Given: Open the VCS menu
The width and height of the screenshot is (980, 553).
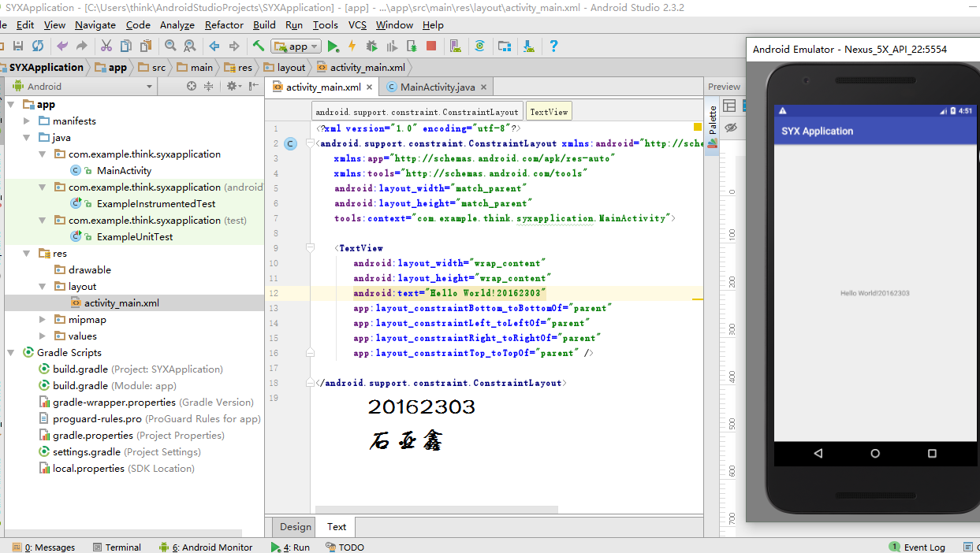Looking at the screenshot, I should coord(357,24).
